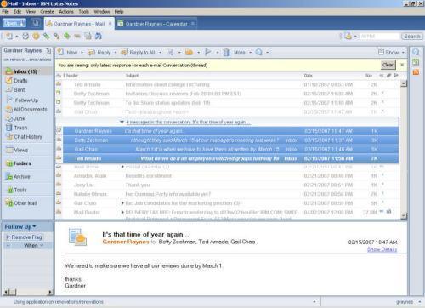Switch to Gardner Raynes - Mail tab
Viewport: 425px width, 308px height.
[79, 24]
